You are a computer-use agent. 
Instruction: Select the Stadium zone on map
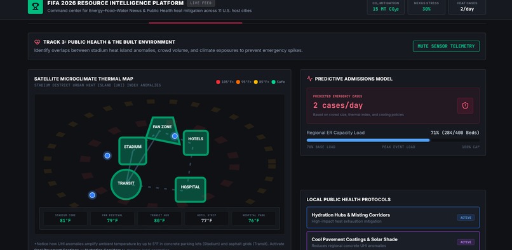pos(133,151)
